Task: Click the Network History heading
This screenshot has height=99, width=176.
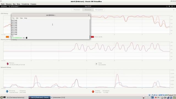Action: [6, 67]
